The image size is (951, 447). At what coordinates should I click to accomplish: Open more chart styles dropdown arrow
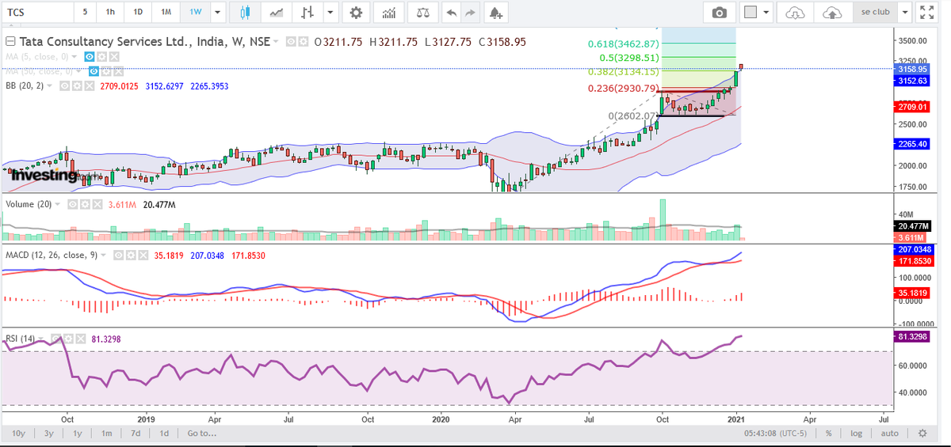(329, 13)
